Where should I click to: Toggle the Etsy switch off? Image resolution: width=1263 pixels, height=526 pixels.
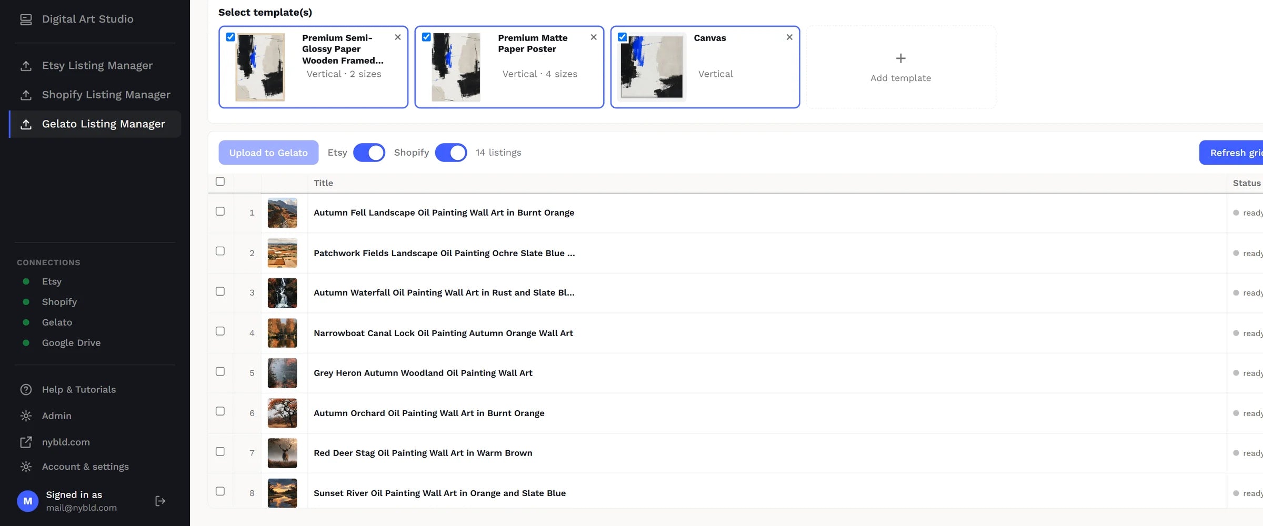[x=369, y=153]
